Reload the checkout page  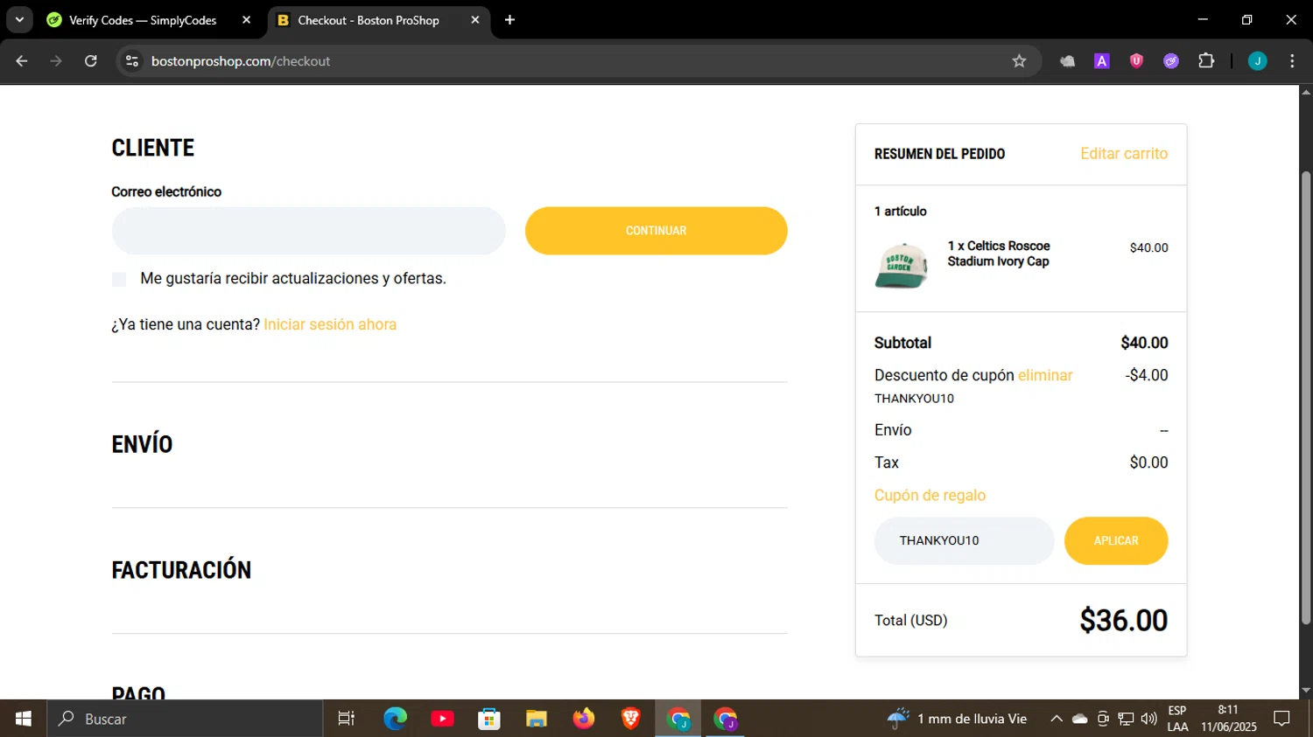pyautogui.click(x=91, y=61)
